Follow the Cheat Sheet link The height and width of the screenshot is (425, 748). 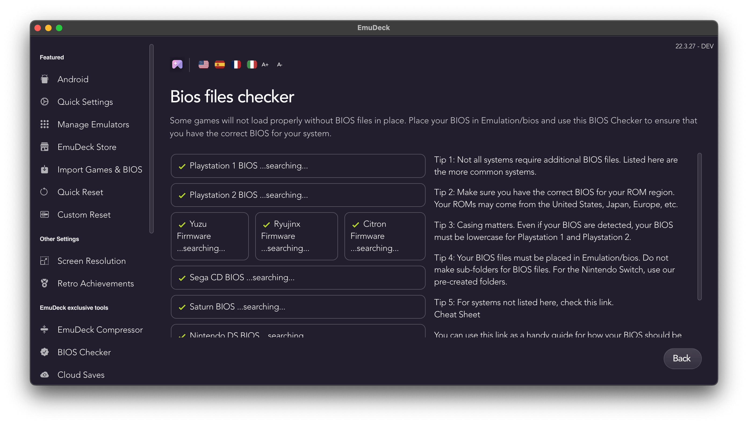click(457, 314)
